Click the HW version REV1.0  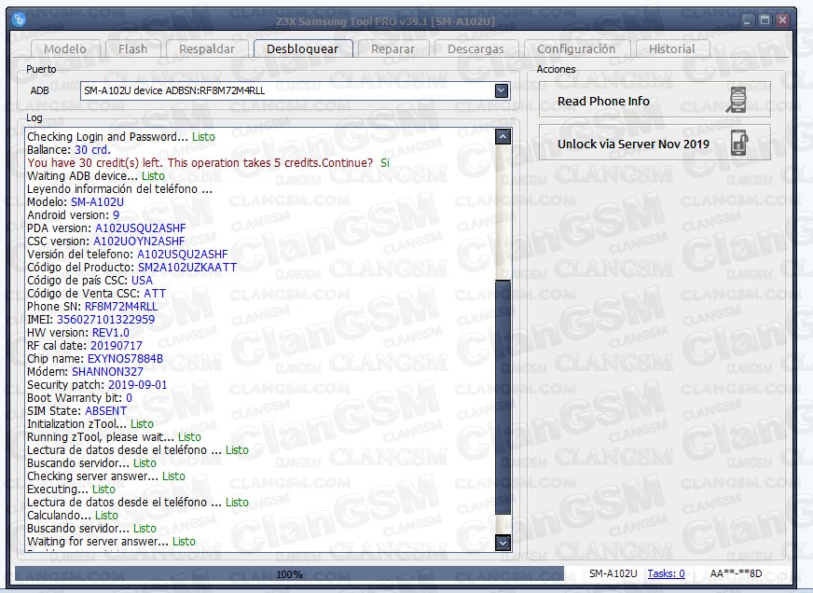click(111, 332)
